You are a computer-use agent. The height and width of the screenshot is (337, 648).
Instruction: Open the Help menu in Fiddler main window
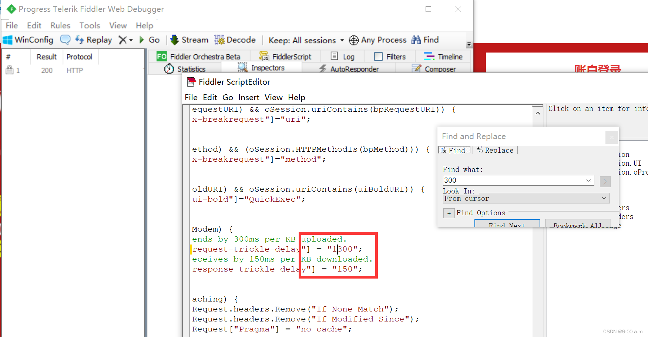[x=144, y=26]
